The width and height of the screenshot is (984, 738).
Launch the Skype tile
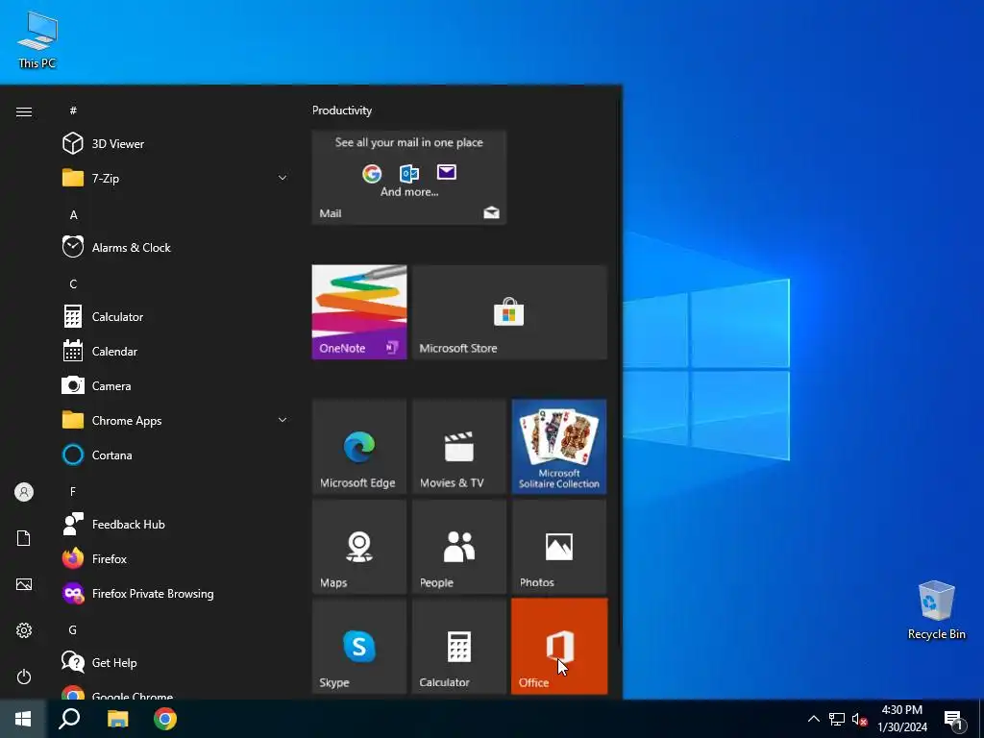(359, 646)
